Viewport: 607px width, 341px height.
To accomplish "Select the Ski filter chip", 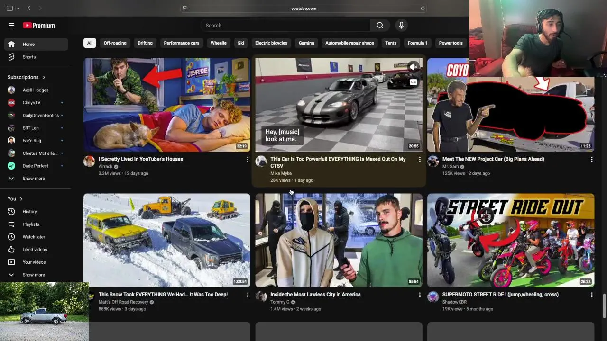I will coord(241,43).
